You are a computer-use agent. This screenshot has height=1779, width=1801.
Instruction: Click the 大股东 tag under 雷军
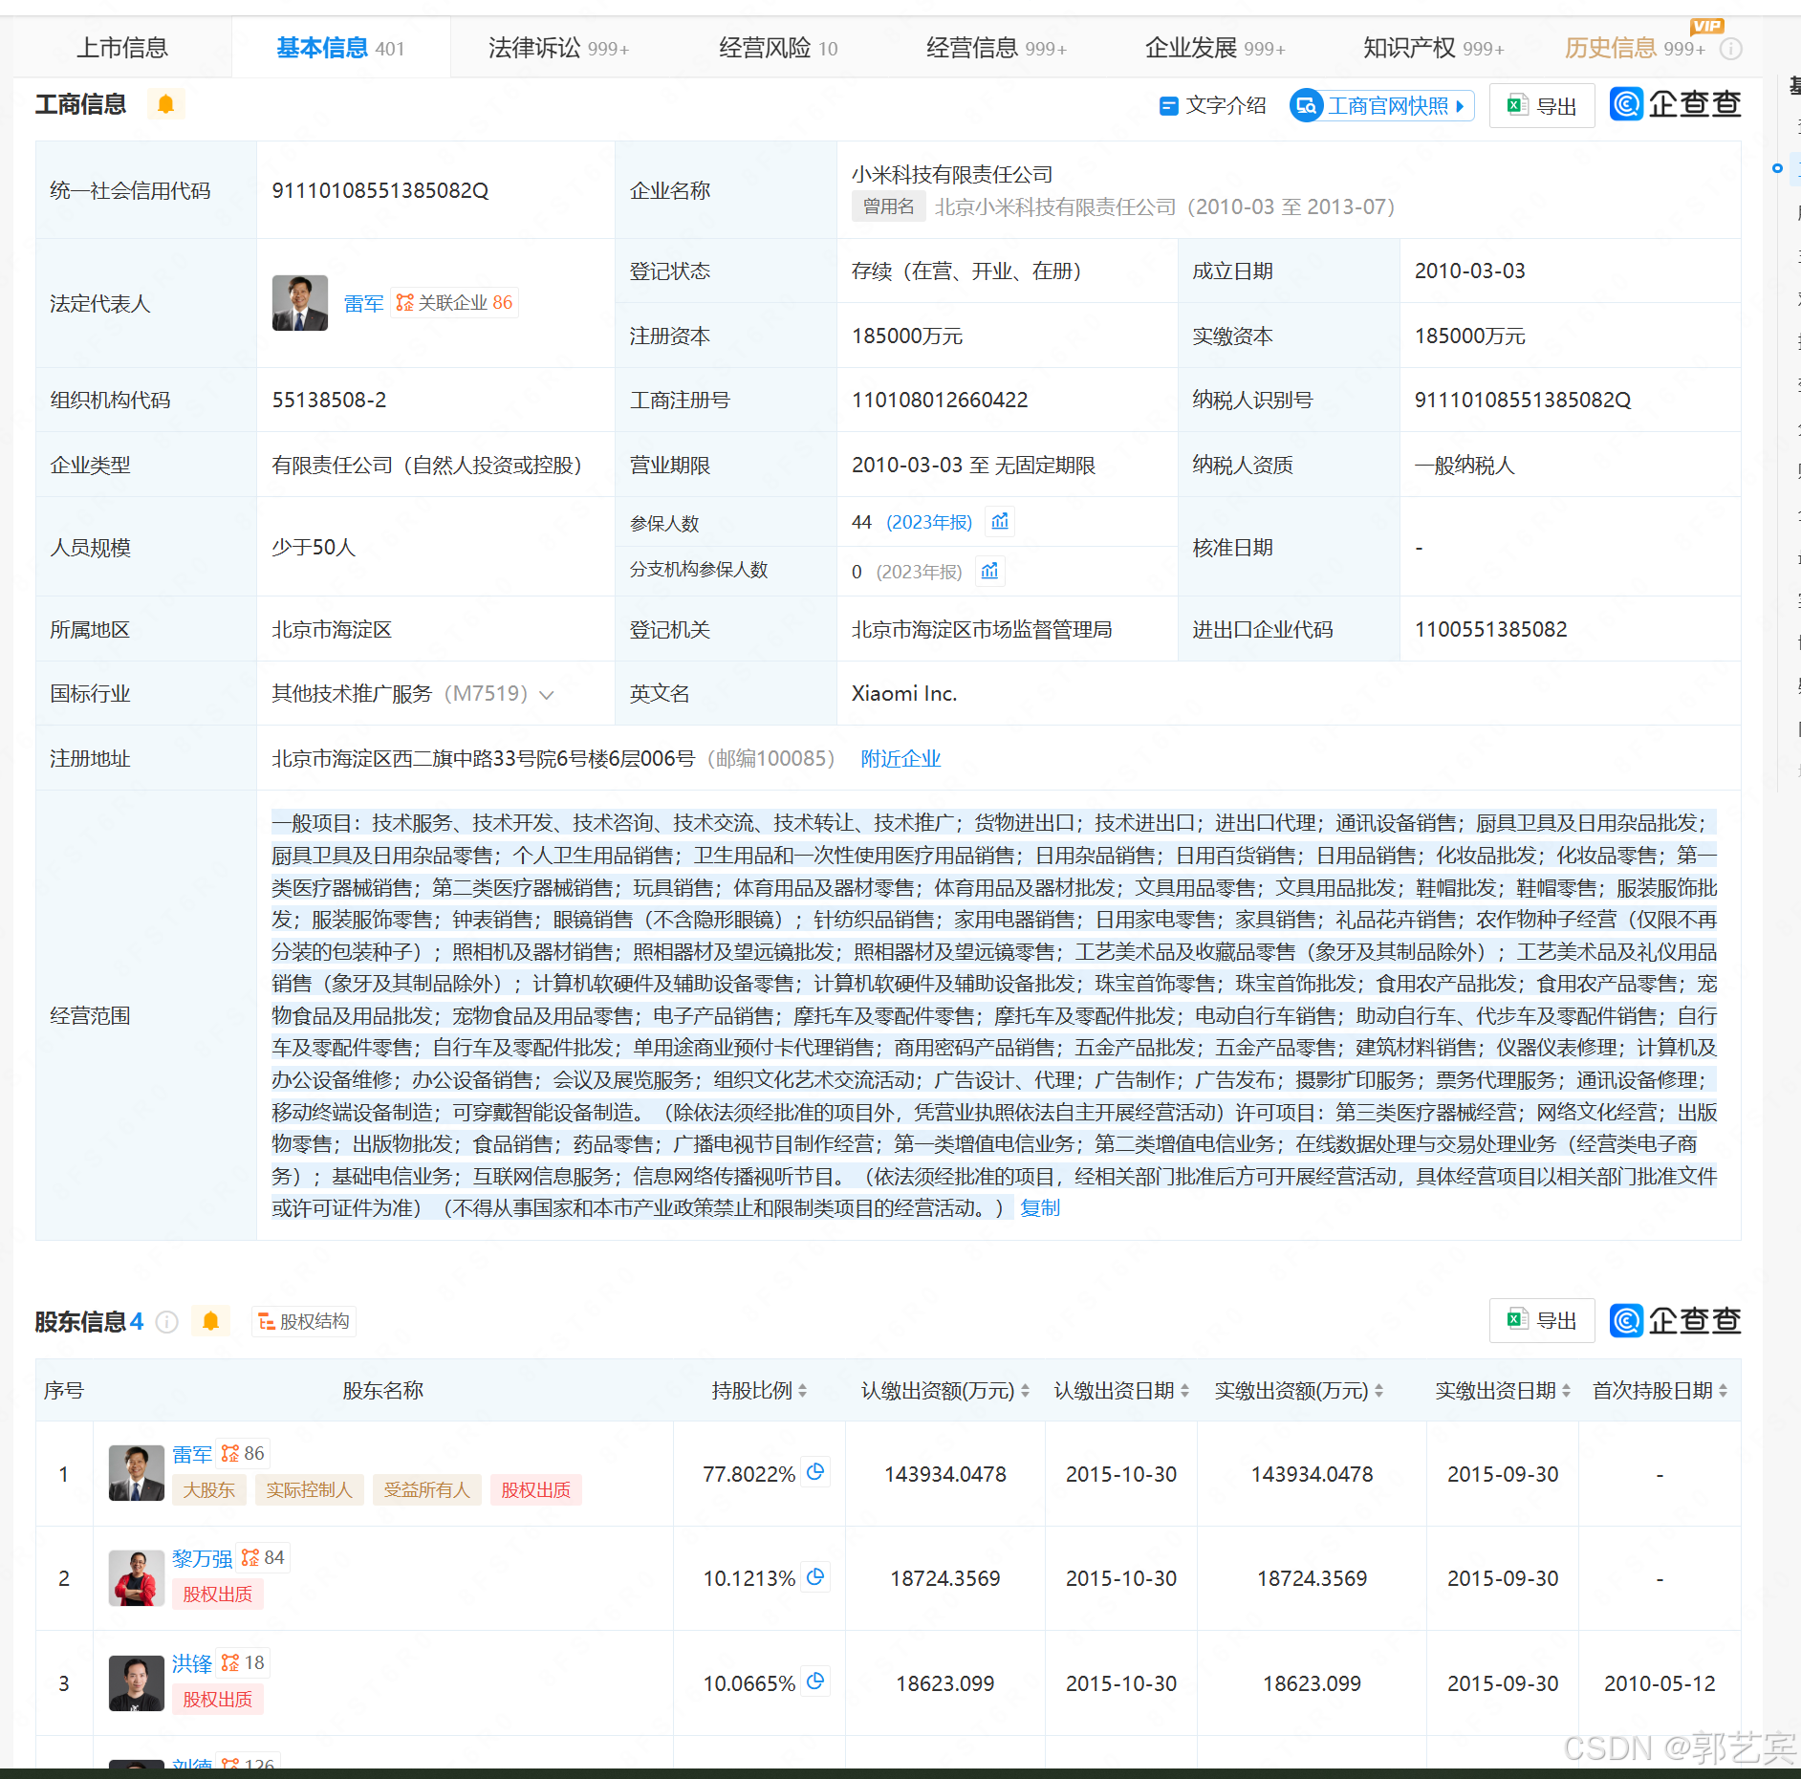click(x=208, y=1489)
